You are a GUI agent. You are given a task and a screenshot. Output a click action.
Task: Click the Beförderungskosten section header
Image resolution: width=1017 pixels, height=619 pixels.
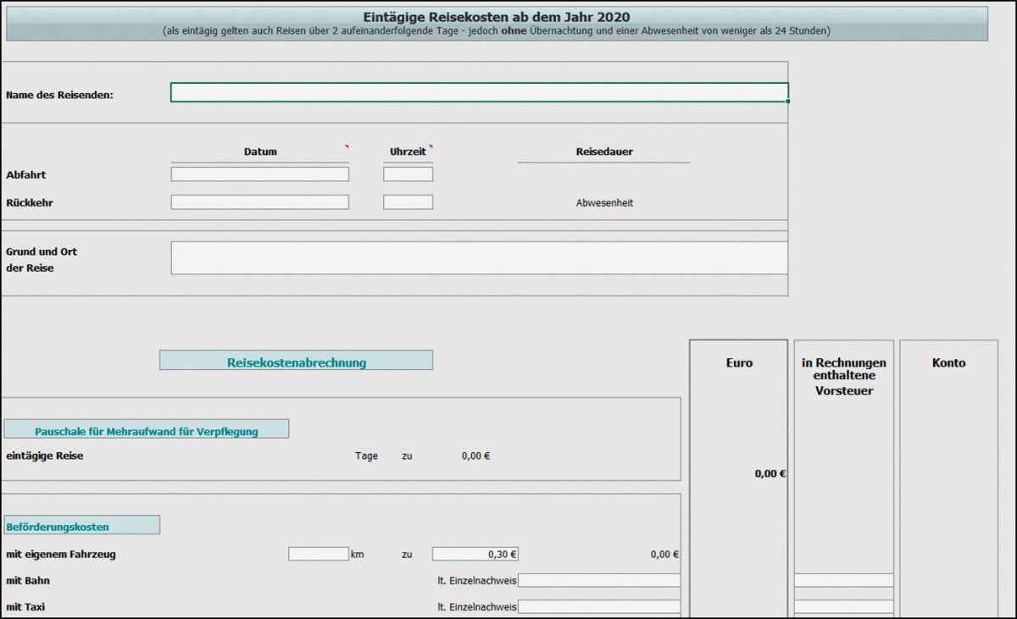click(81, 526)
